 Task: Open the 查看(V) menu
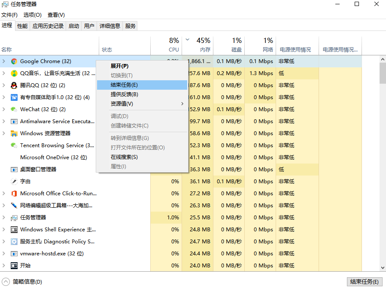(56, 15)
